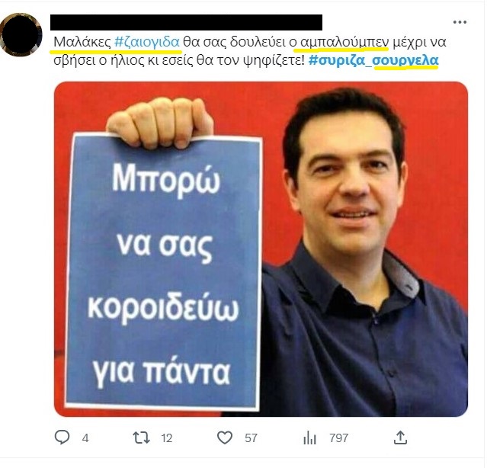Click the reply speech bubble icon
Screen dimensions: 487x468
tap(62, 438)
